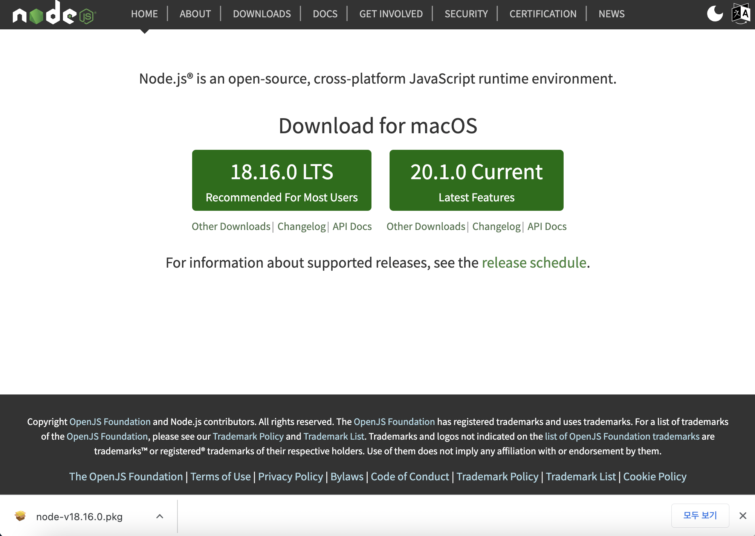Open the NEWS menu item
The width and height of the screenshot is (755, 536).
point(611,14)
